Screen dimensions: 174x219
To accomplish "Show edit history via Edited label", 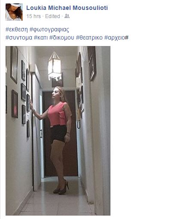I will tap(52, 16).
